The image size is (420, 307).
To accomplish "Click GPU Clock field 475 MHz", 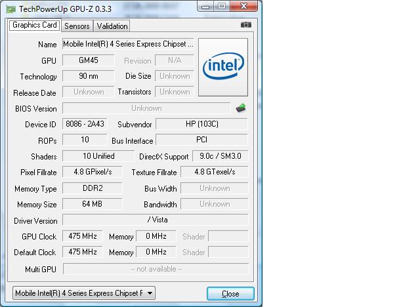I will [83, 236].
